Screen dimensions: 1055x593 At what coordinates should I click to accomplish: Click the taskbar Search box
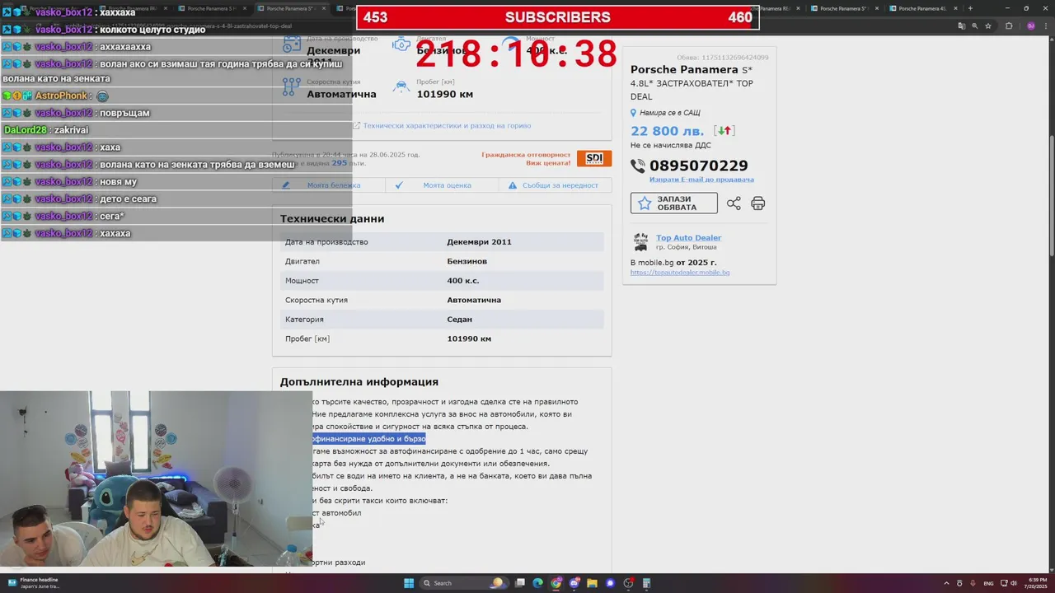463,583
